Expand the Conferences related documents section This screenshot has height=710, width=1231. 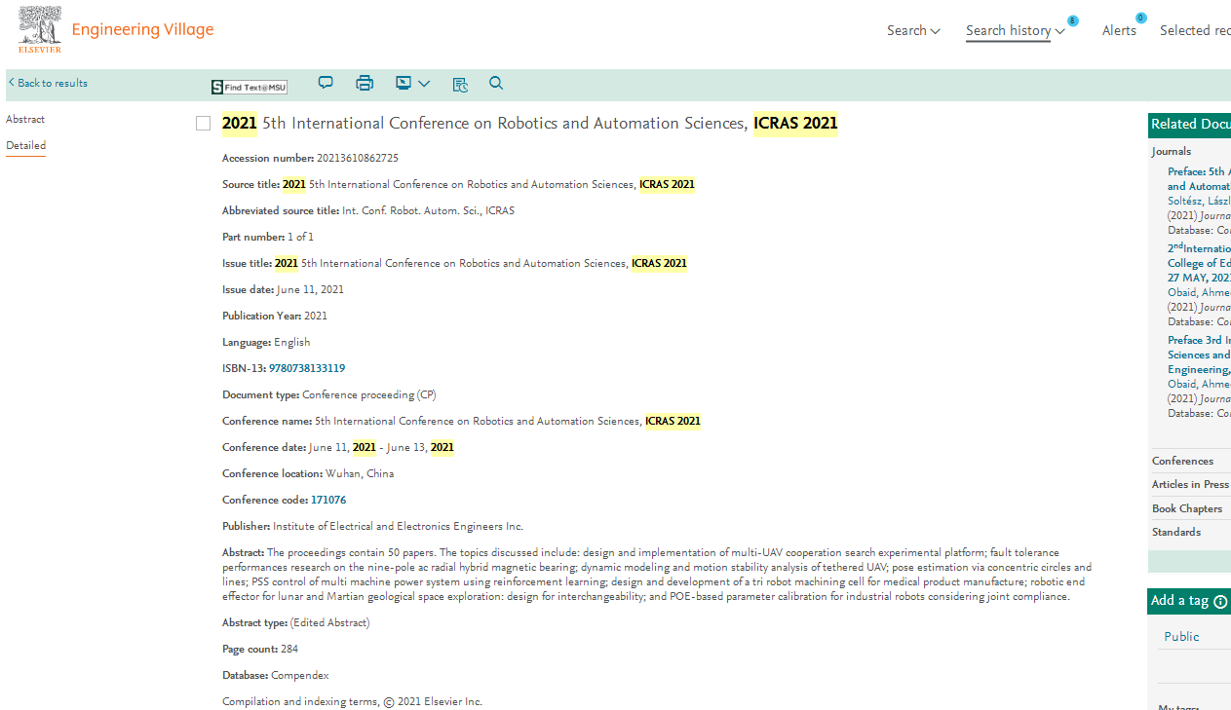point(1182,461)
